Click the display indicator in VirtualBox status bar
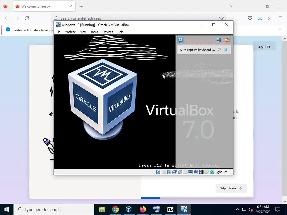287x215 pixels. [190, 172]
